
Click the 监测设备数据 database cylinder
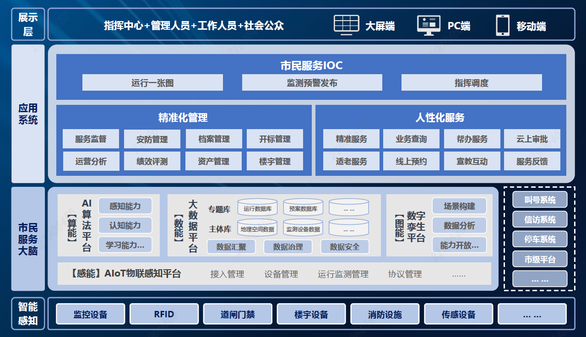point(303,228)
